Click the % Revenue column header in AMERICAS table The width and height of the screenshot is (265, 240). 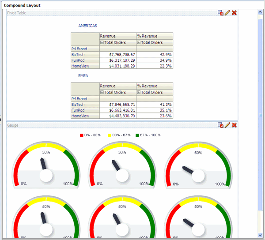155,36
